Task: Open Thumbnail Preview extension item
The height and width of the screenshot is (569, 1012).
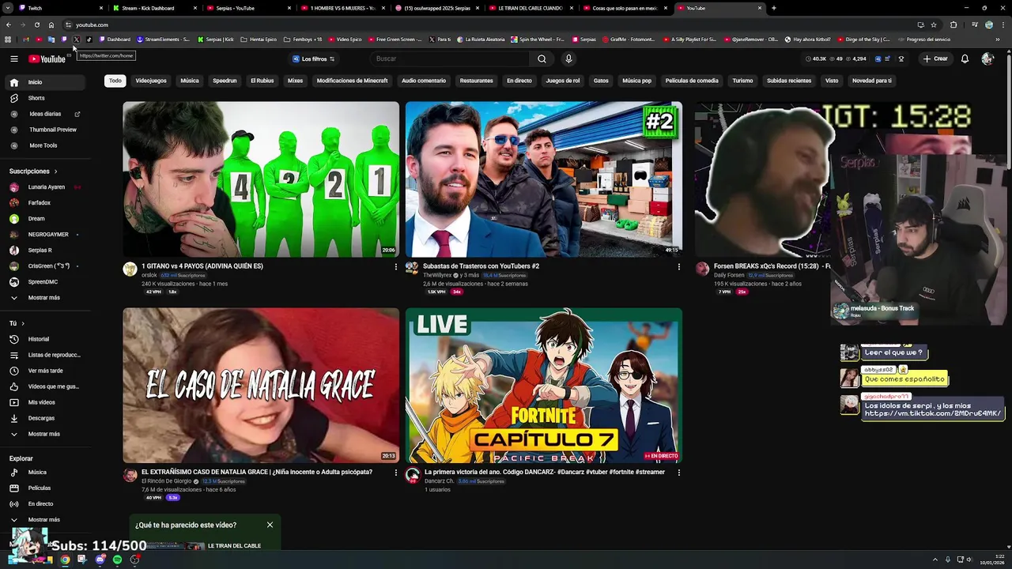Action: tap(46, 130)
